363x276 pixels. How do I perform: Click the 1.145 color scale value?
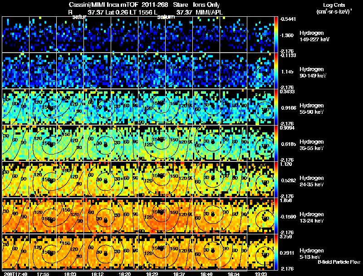[287, 72]
